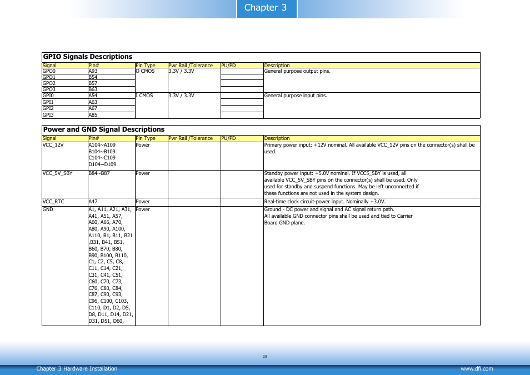Click the Chapter 3 Hardware Installation footer
The width and height of the screenshot is (530, 375).
pos(77,368)
